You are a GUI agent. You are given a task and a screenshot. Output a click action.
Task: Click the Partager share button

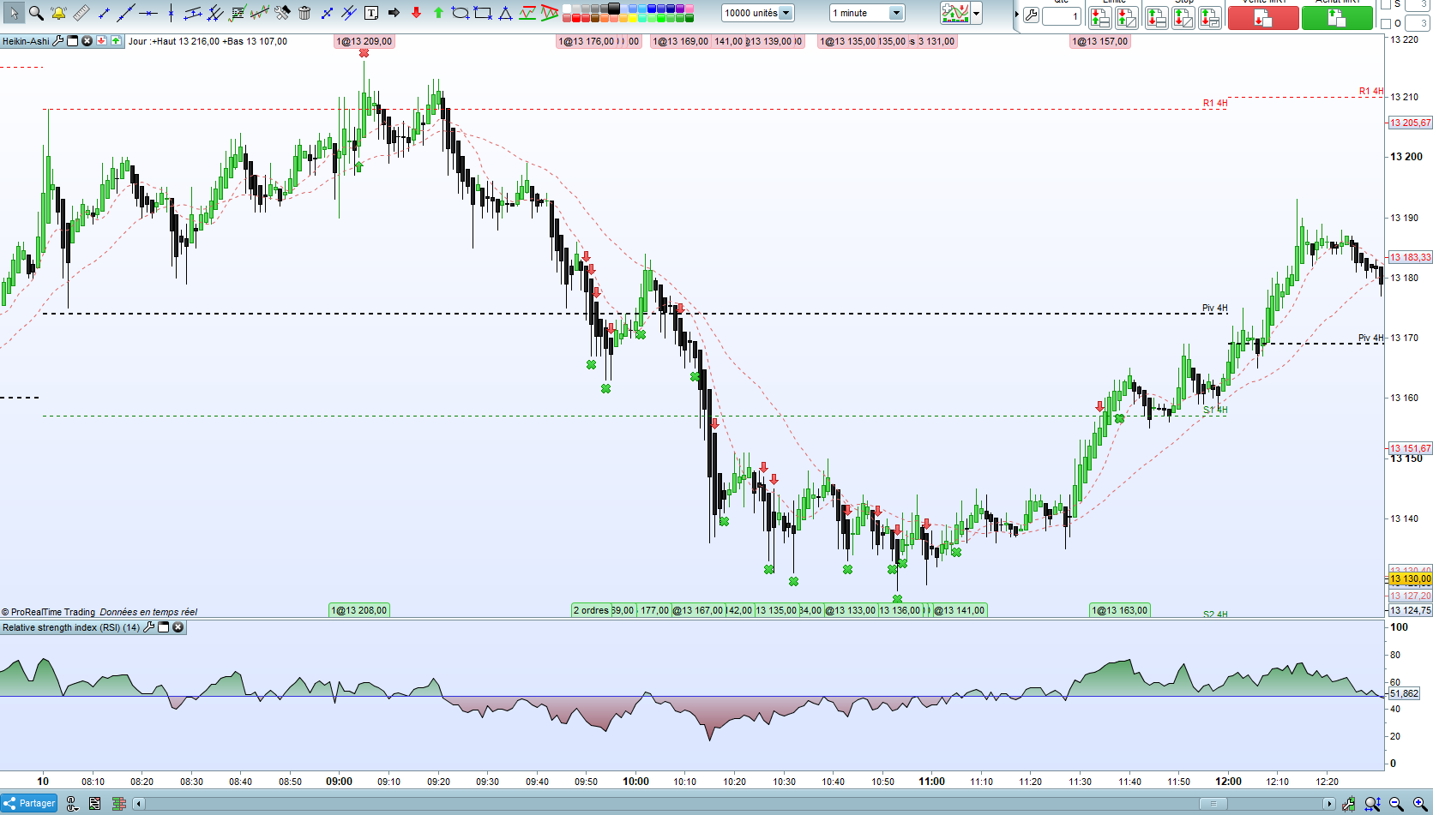point(30,803)
